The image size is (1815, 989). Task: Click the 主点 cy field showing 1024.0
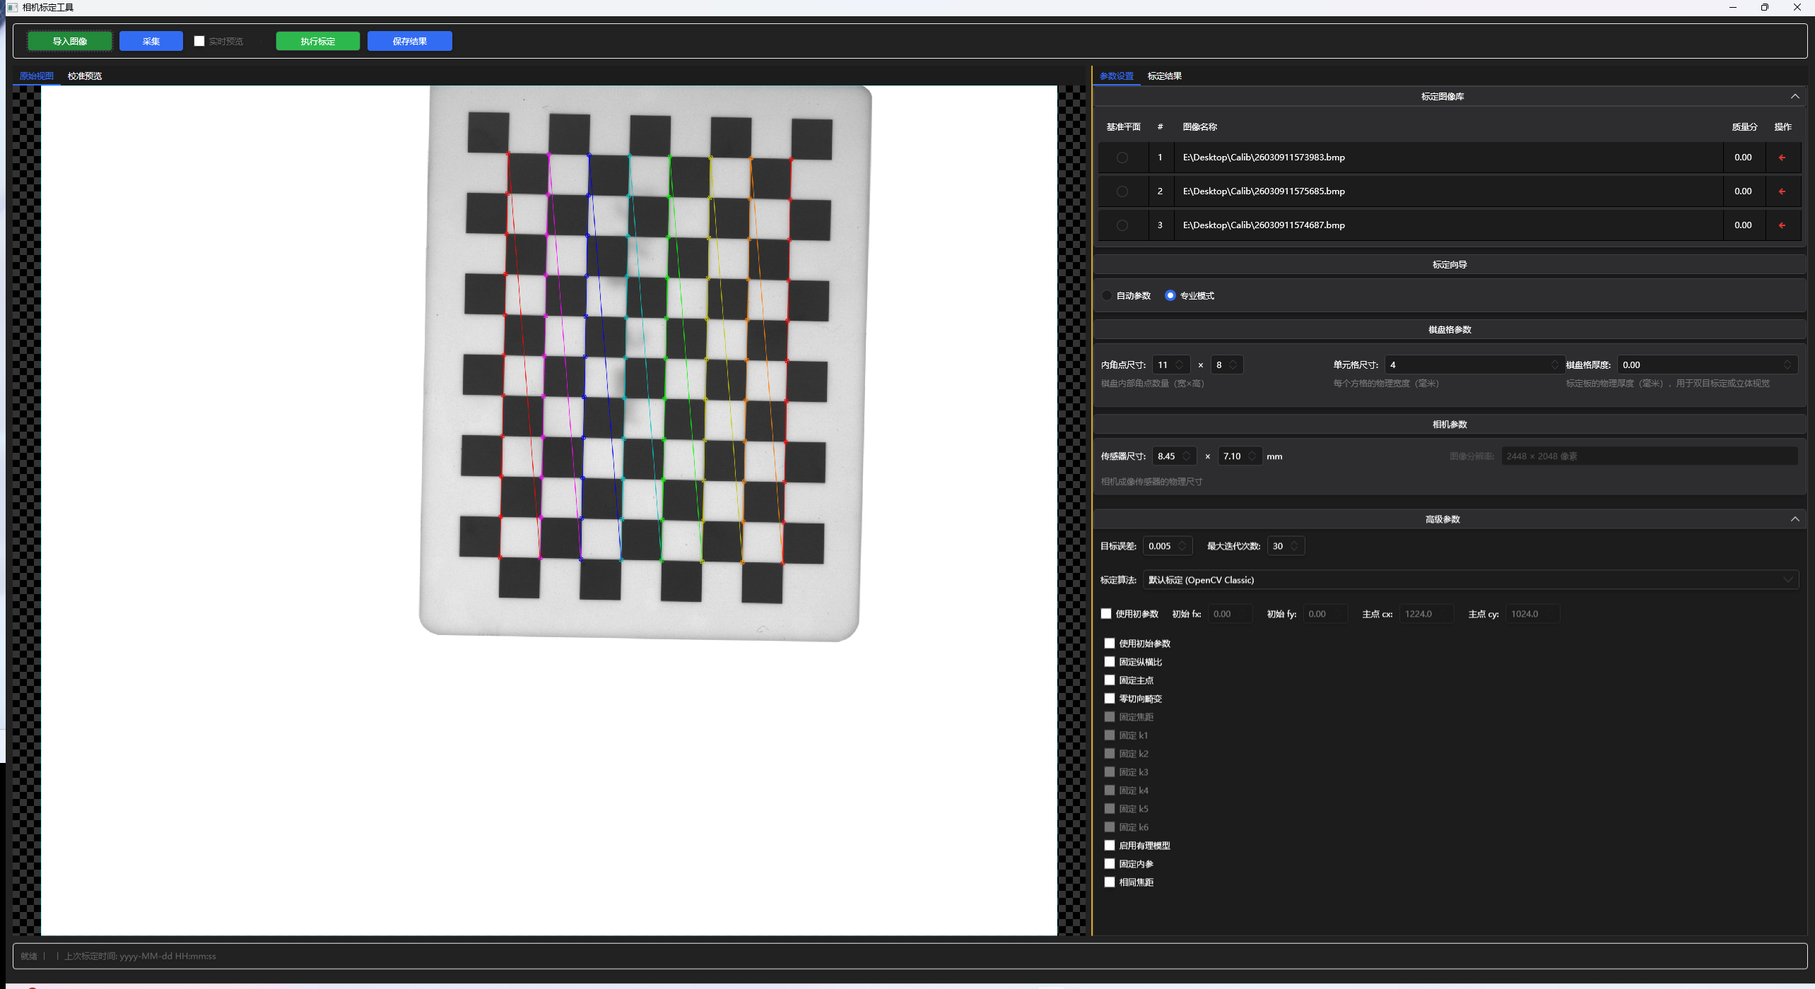pyautogui.click(x=1532, y=614)
